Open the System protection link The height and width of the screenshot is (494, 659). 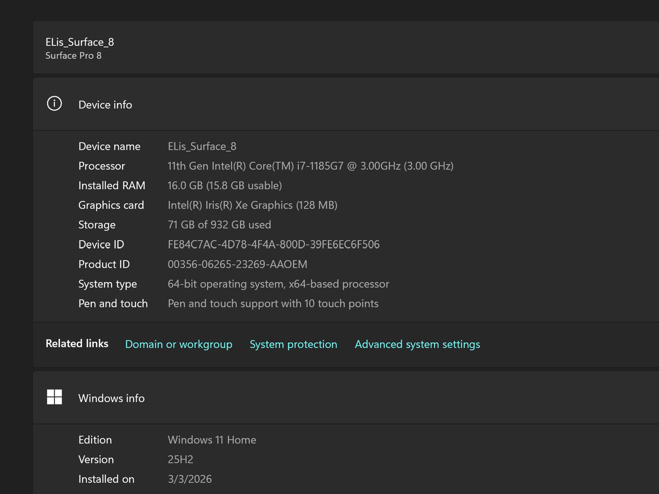pos(293,344)
